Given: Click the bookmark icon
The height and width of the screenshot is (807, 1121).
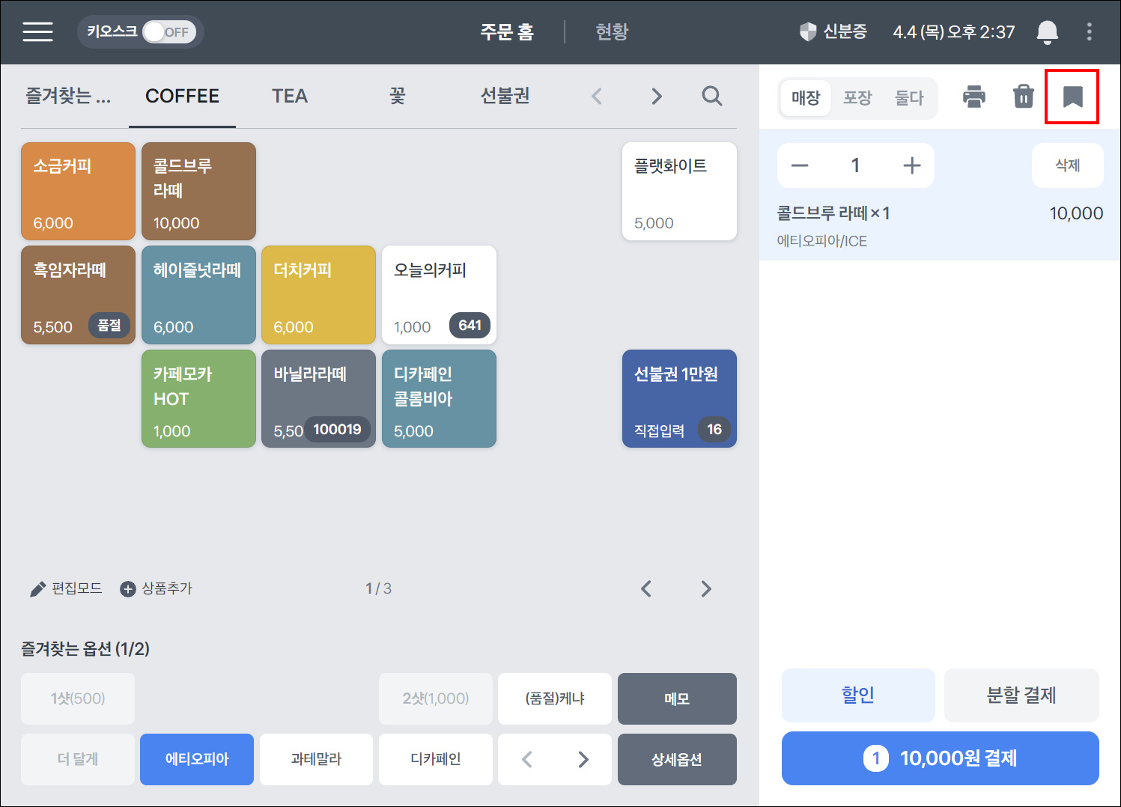Looking at the screenshot, I should (x=1072, y=97).
